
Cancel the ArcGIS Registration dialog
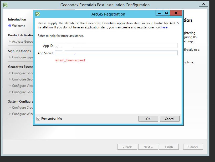170,119
